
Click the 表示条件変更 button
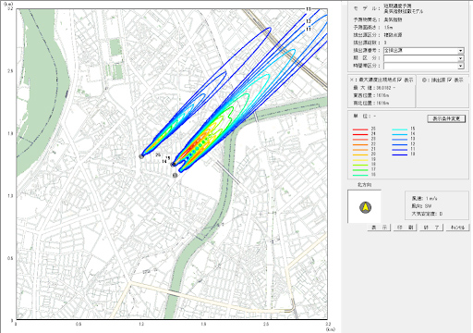pyautogui.click(x=446, y=118)
